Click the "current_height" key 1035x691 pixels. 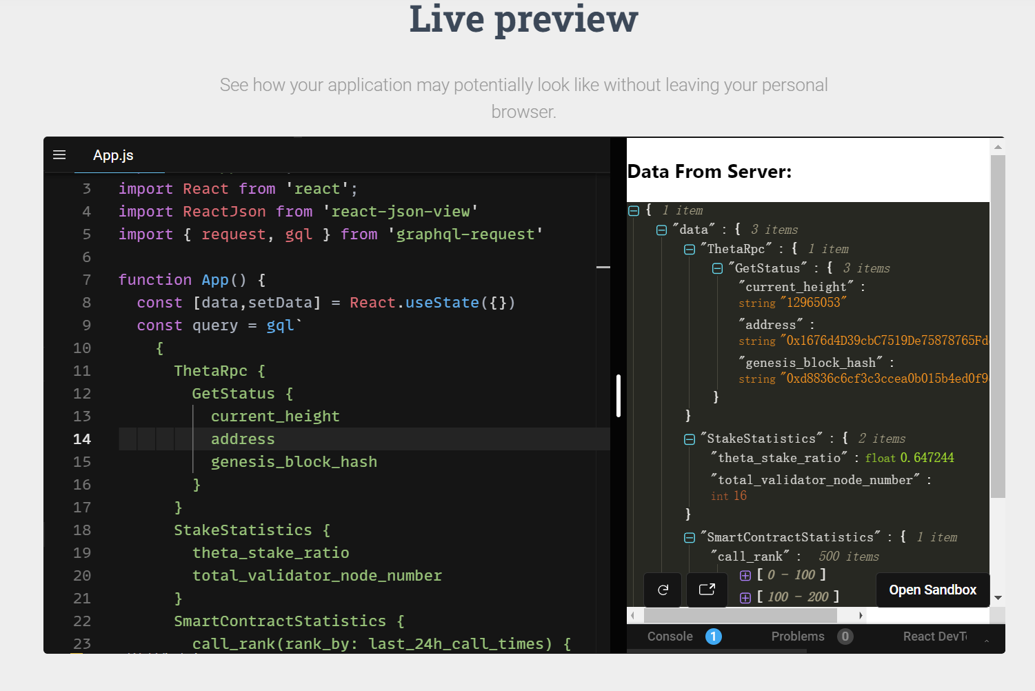pyautogui.click(x=796, y=287)
